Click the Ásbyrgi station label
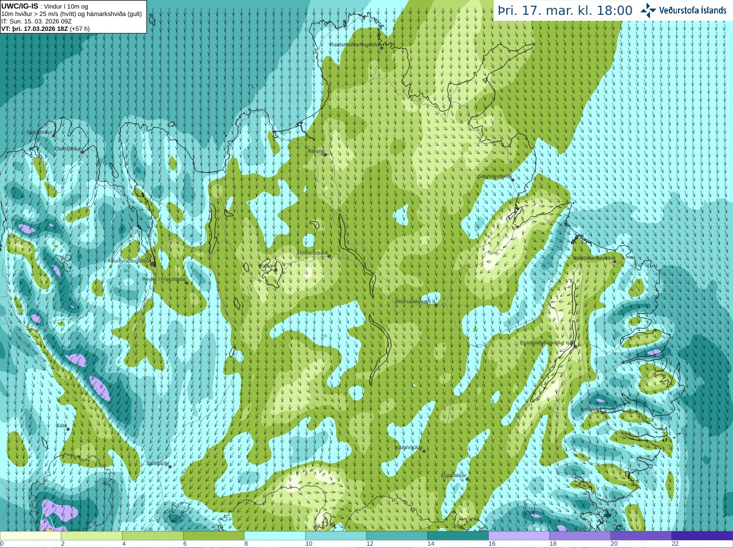733x548 pixels. tap(316, 151)
